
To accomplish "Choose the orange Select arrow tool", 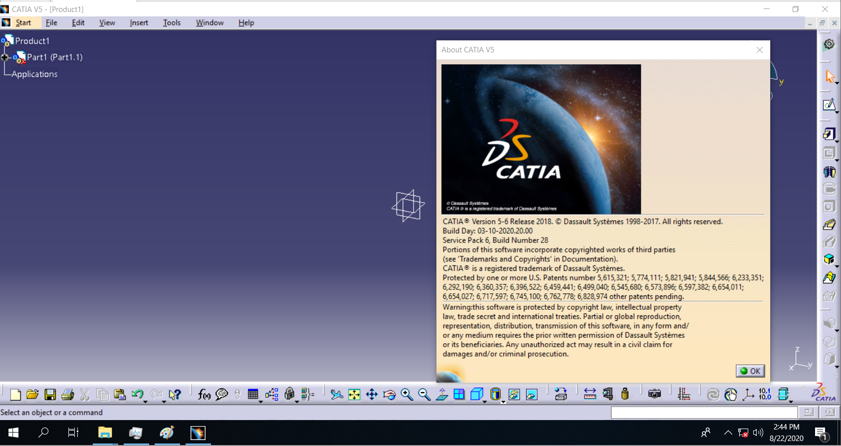I will click(x=830, y=76).
